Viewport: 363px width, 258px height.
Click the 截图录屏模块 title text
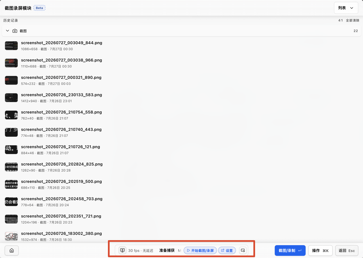point(18,8)
